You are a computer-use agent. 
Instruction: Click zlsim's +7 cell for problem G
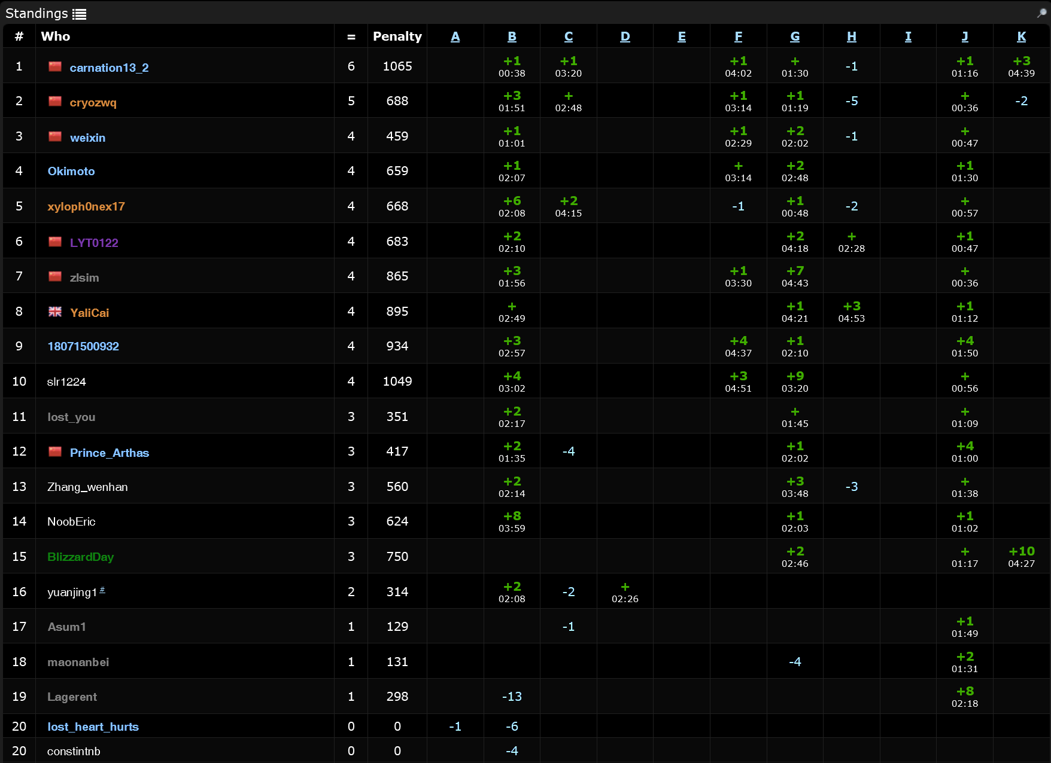795,276
